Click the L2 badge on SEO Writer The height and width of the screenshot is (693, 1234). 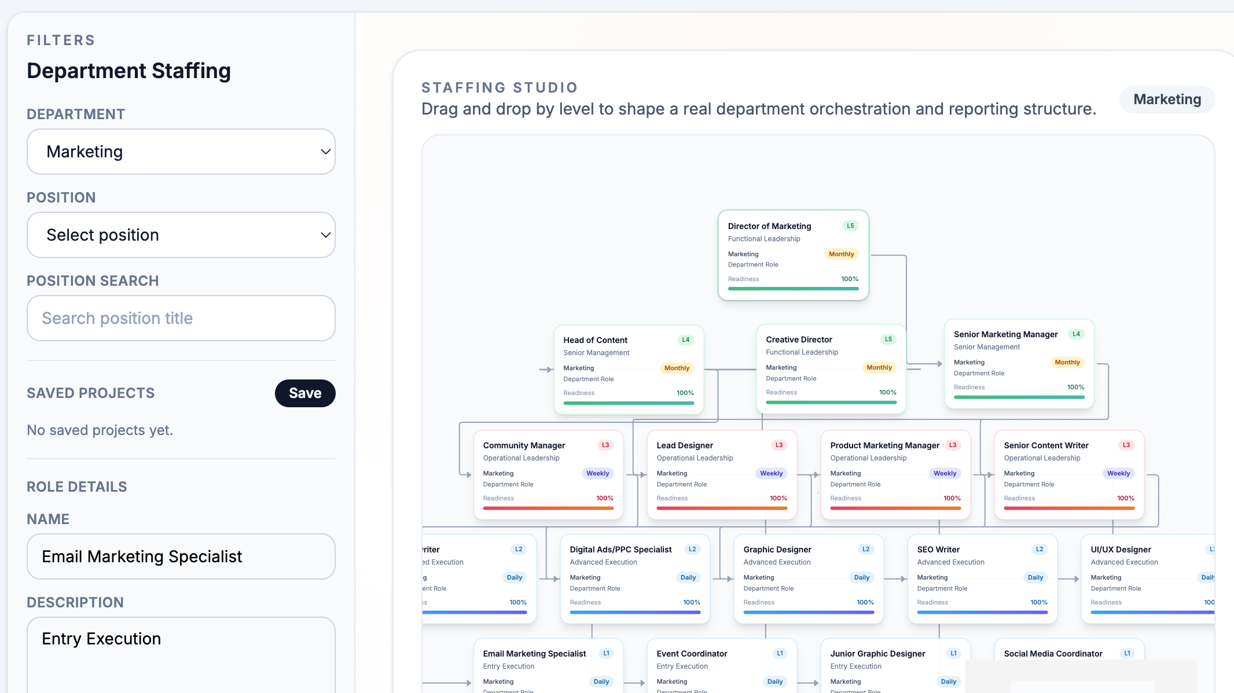pos(1039,549)
